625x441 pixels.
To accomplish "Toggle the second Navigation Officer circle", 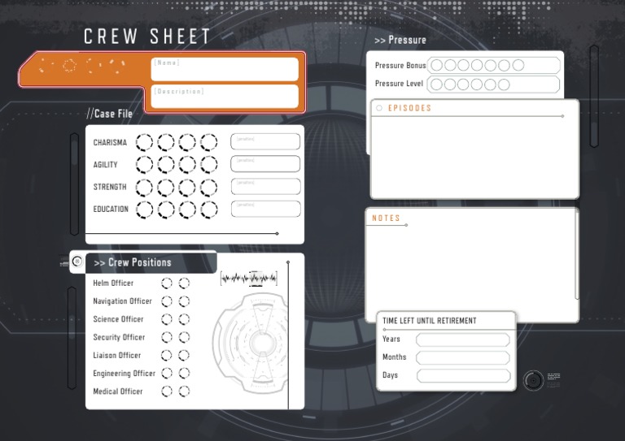I will click(184, 301).
